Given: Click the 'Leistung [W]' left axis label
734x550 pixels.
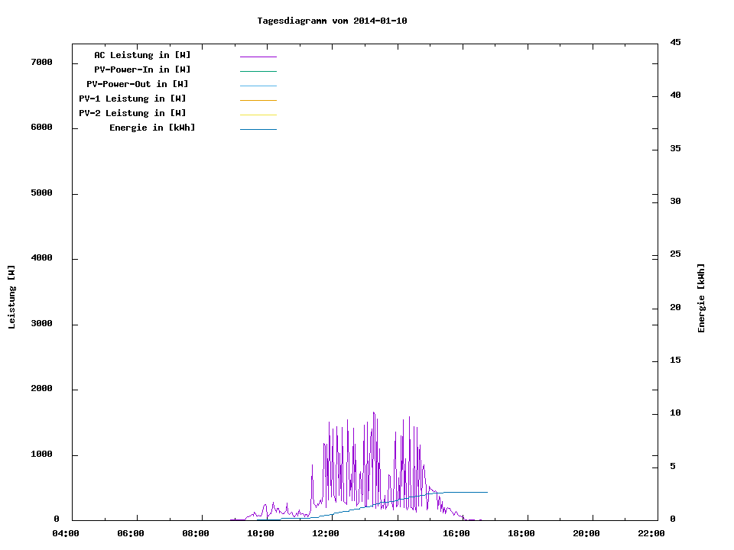Looking at the screenshot, I should point(11,297).
